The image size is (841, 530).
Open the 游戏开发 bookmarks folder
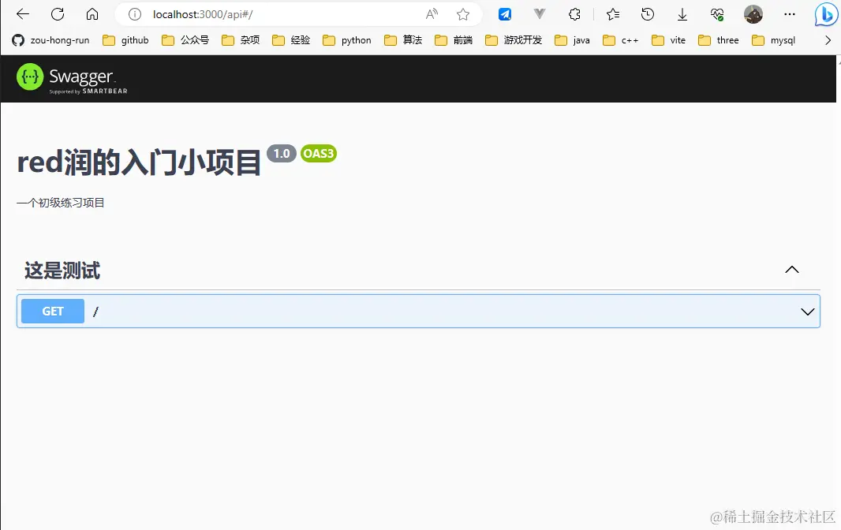(x=514, y=40)
